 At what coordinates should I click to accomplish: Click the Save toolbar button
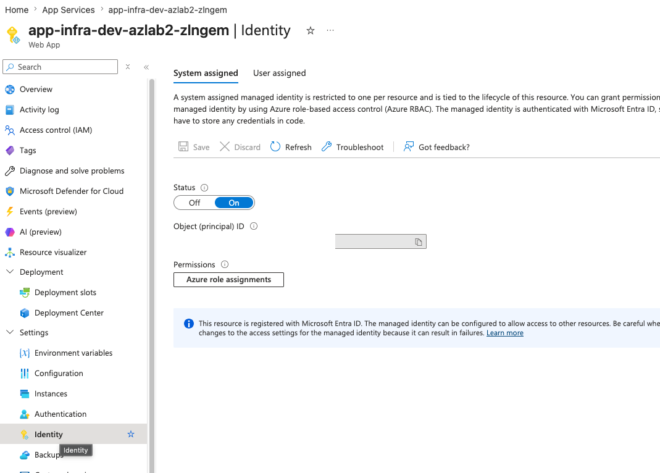[194, 147]
